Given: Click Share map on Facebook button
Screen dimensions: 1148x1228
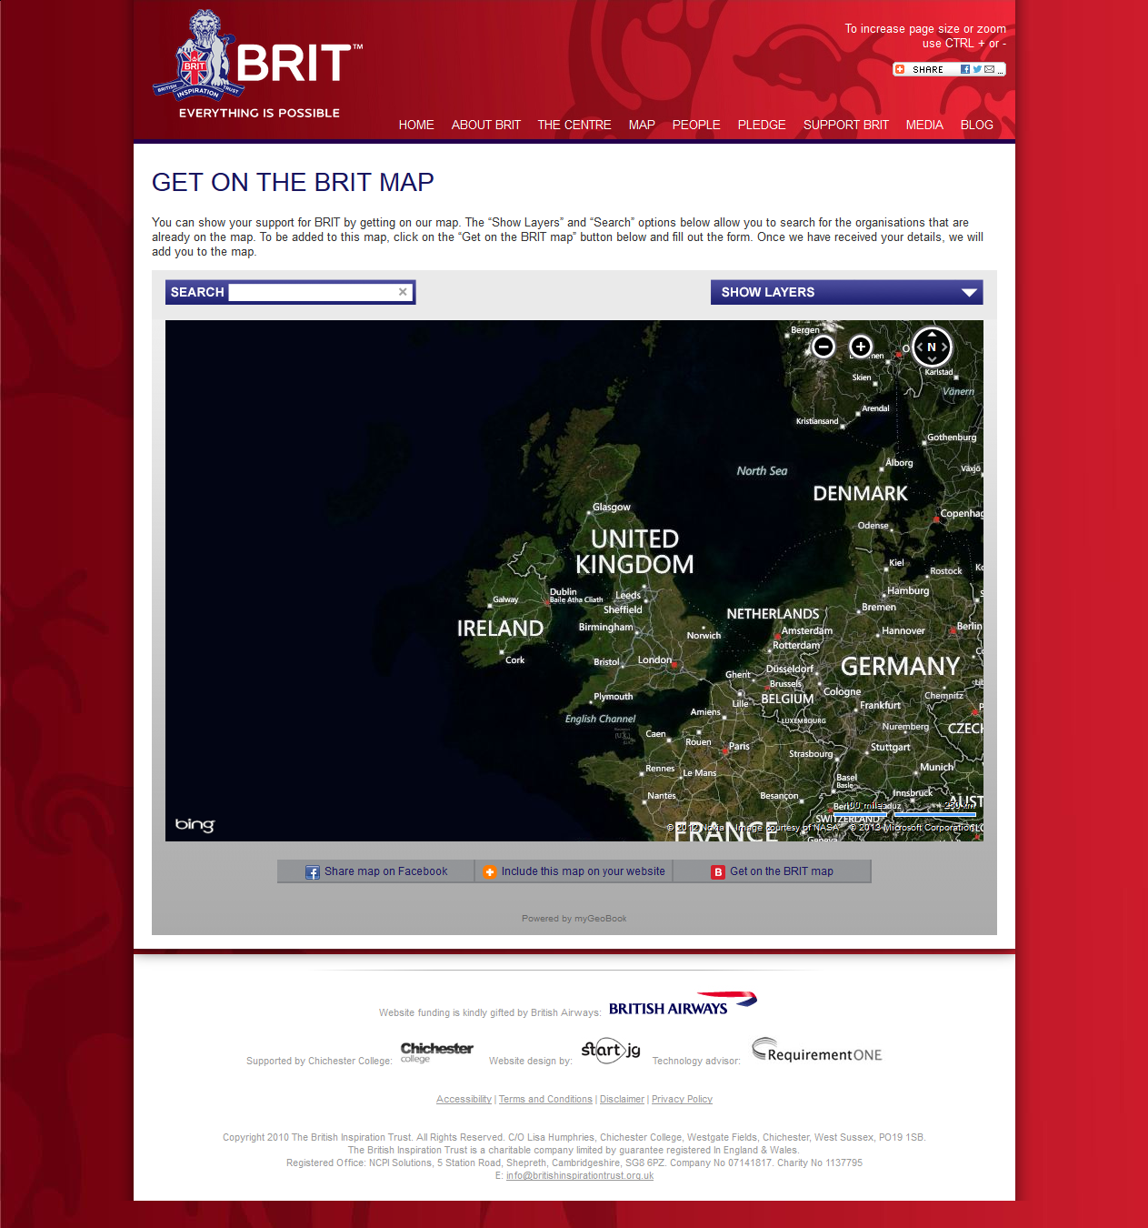Looking at the screenshot, I should (x=376, y=871).
